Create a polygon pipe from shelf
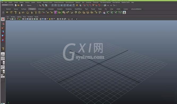 pos(36,12)
